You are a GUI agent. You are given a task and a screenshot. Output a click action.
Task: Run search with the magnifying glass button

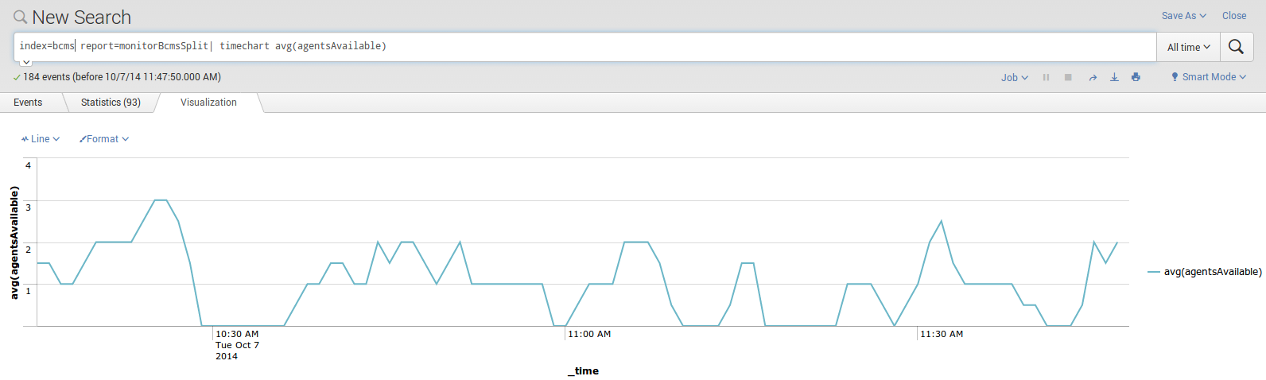point(1236,47)
